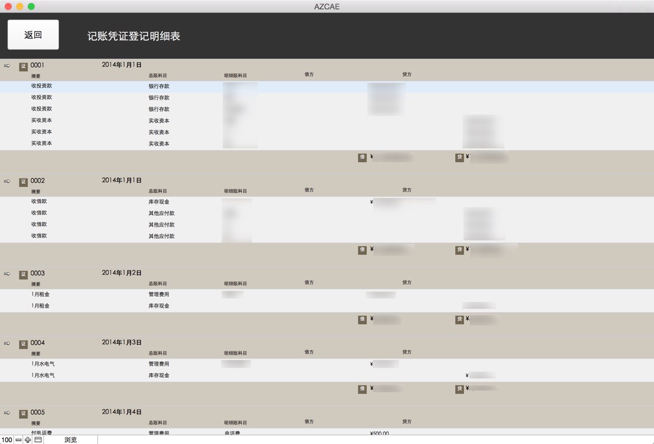654x444 pixels.
Task: Click the date 2014年1月3日
Action: point(121,342)
